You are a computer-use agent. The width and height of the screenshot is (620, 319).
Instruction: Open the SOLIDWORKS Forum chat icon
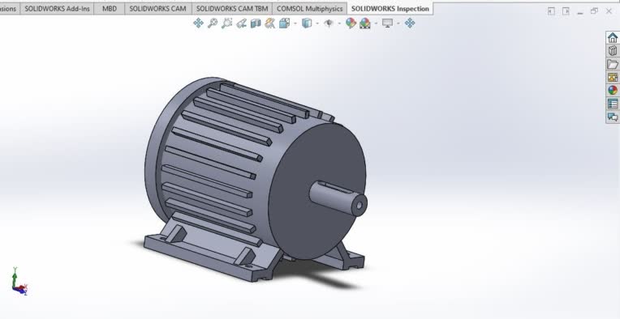click(613, 117)
